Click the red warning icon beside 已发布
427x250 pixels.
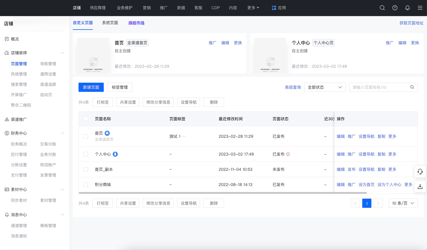(288, 154)
